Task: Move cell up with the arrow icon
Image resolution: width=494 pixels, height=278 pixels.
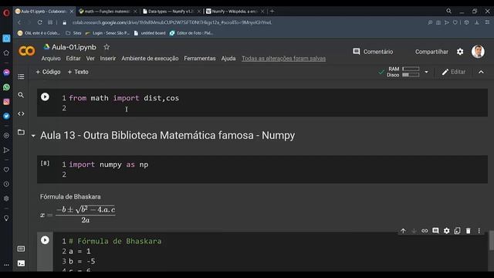Action: pos(403,231)
